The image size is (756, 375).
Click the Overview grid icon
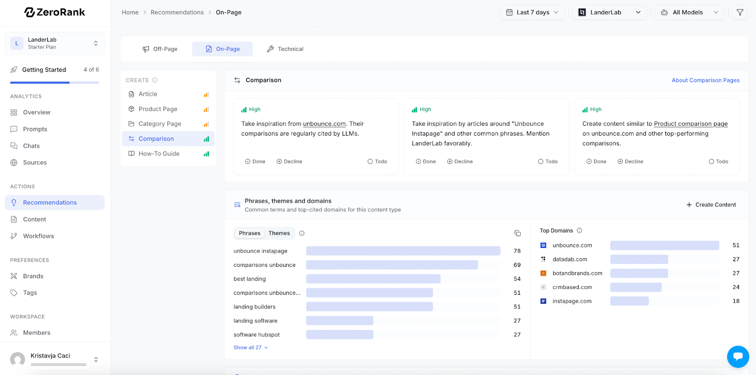point(14,112)
